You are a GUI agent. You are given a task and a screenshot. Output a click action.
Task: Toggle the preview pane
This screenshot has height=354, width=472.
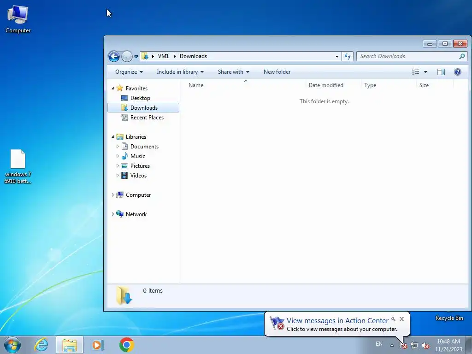click(441, 71)
